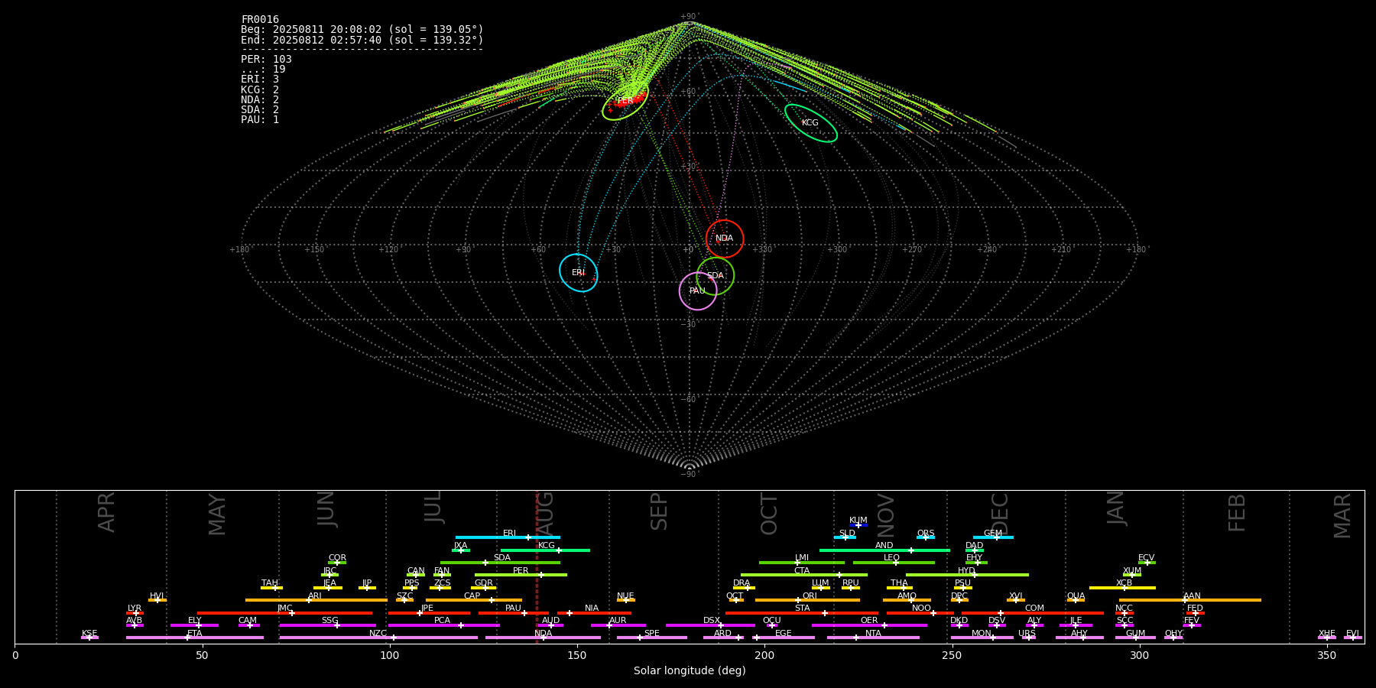Image resolution: width=1376 pixels, height=688 pixels.
Task: Select the 'NDA: 2' legend entry
Action: (x=260, y=100)
